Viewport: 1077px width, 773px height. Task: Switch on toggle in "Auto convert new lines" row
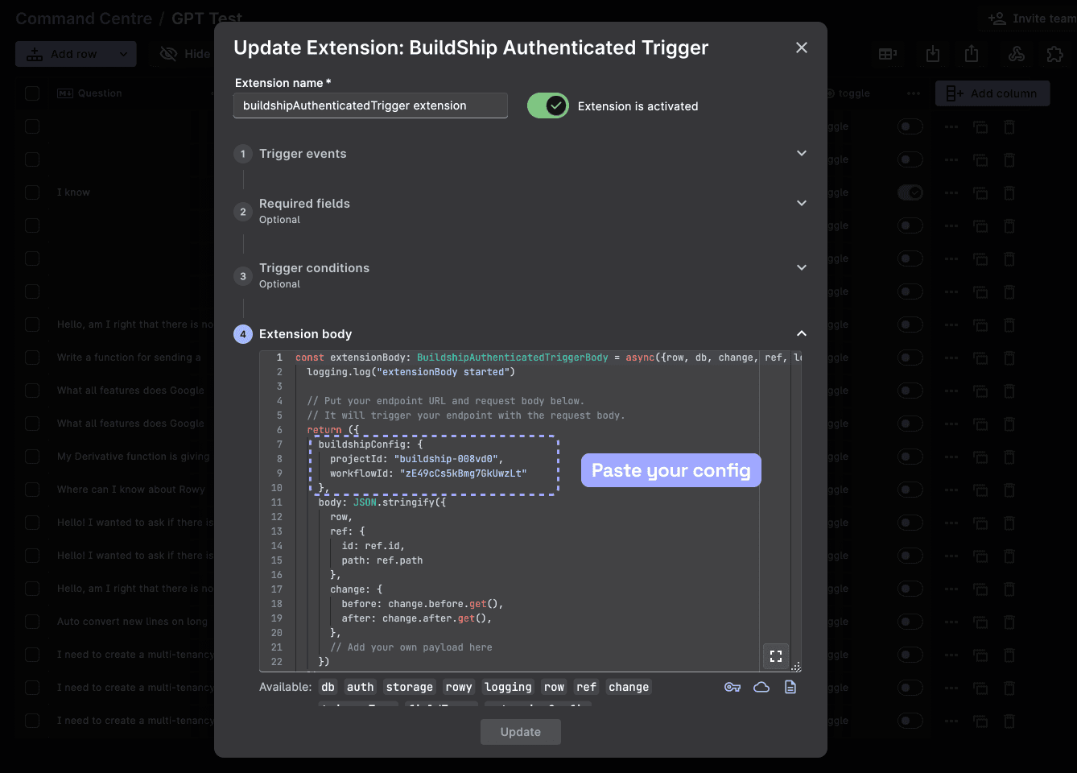910,622
